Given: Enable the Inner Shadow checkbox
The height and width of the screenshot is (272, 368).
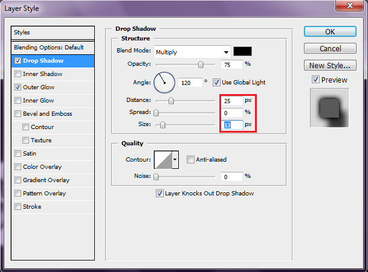Looking at the screenshot, I should click(18, 74).
